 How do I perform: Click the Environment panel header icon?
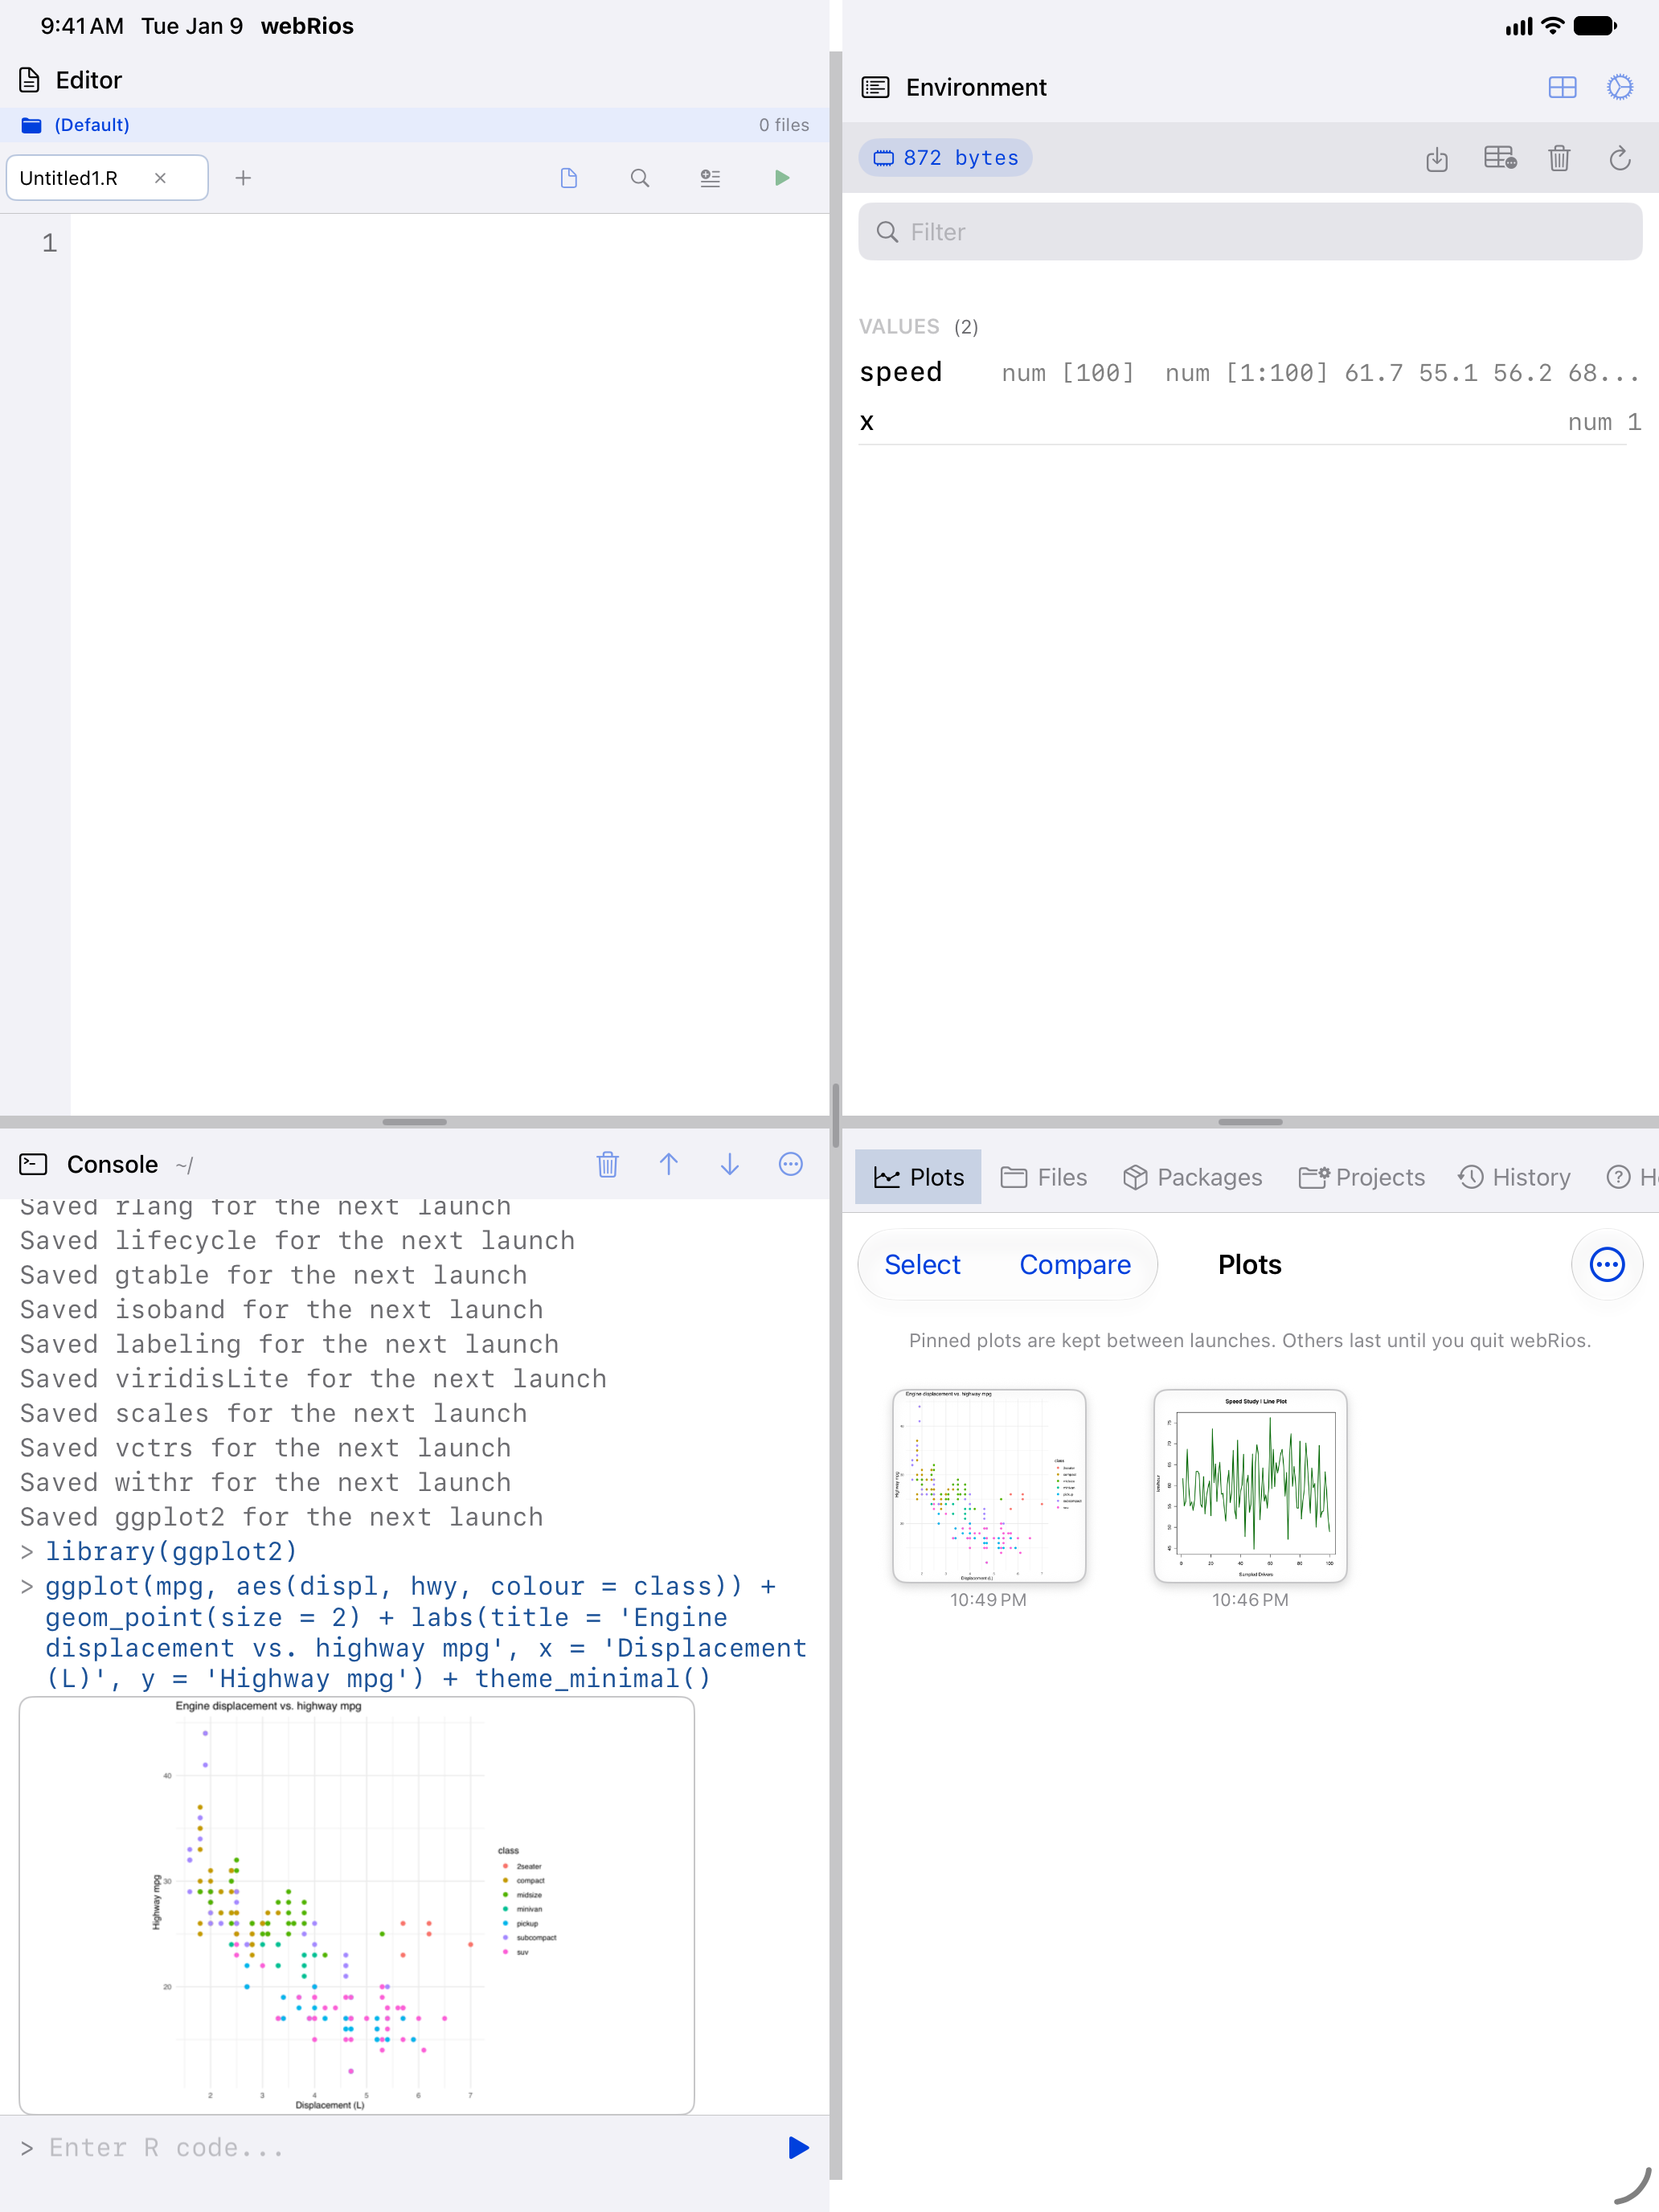pos(875,88)
